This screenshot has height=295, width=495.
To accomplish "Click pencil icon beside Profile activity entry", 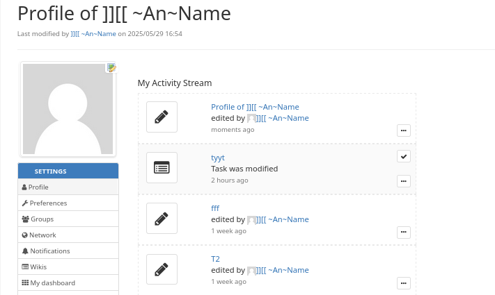I will [162, 117].
